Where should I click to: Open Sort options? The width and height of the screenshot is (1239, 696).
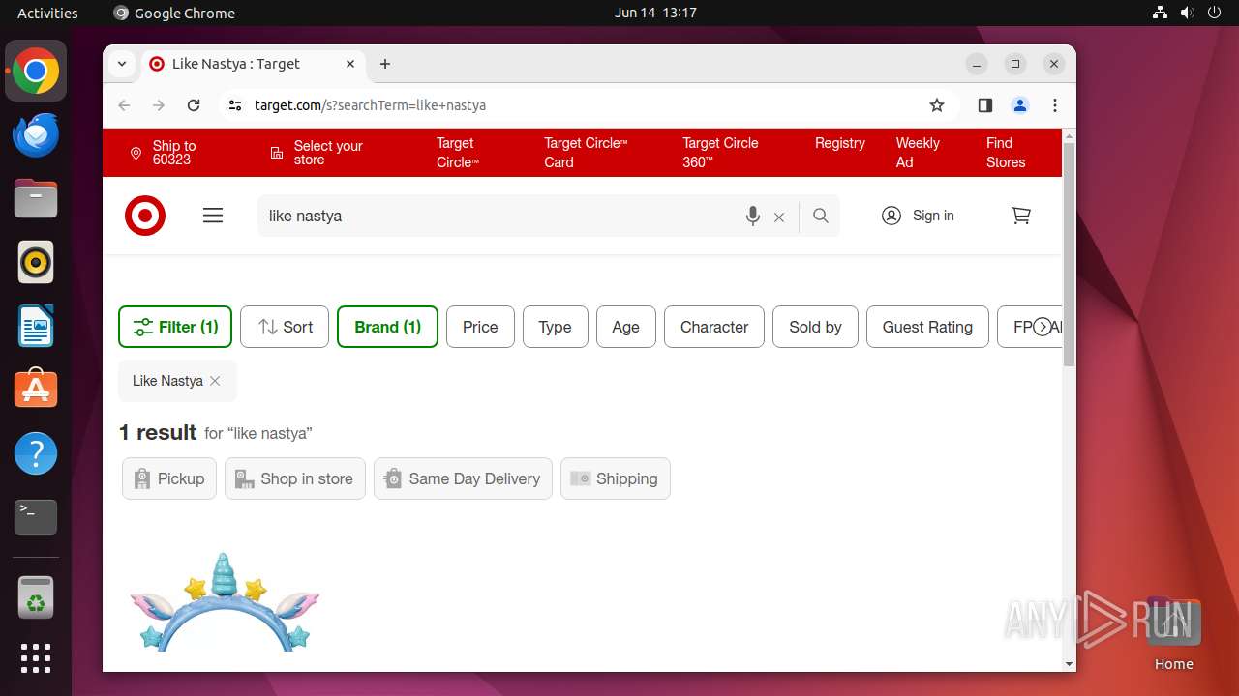[285, 327]
